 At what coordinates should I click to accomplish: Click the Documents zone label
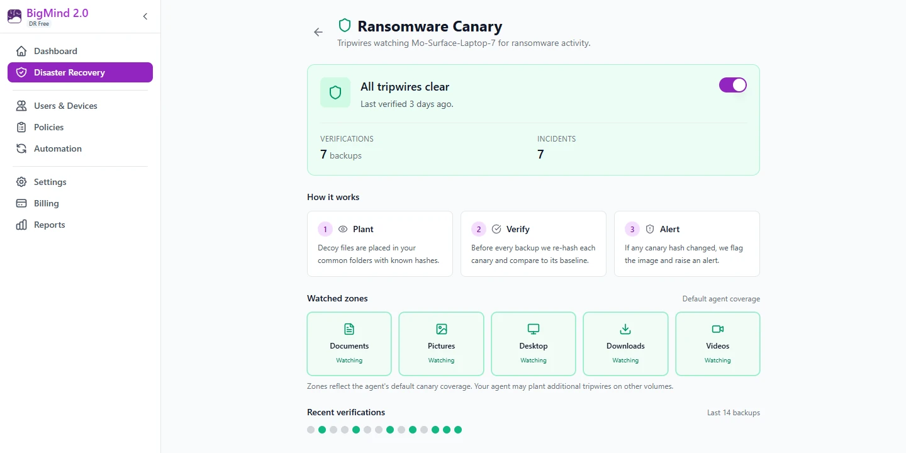point(349,346)
